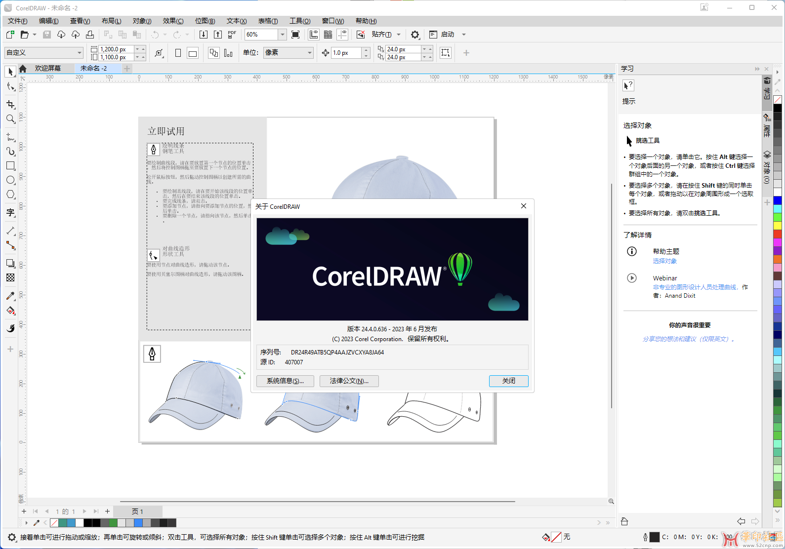
Task: Toggle Show rulers button
Action: [x=314, y=35]
